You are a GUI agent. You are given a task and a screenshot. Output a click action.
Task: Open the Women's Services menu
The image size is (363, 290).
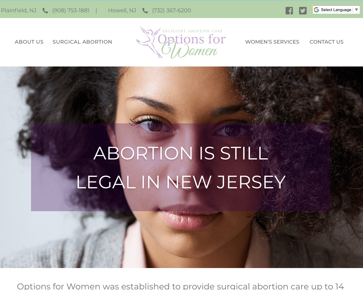click(x=272, y=42)
